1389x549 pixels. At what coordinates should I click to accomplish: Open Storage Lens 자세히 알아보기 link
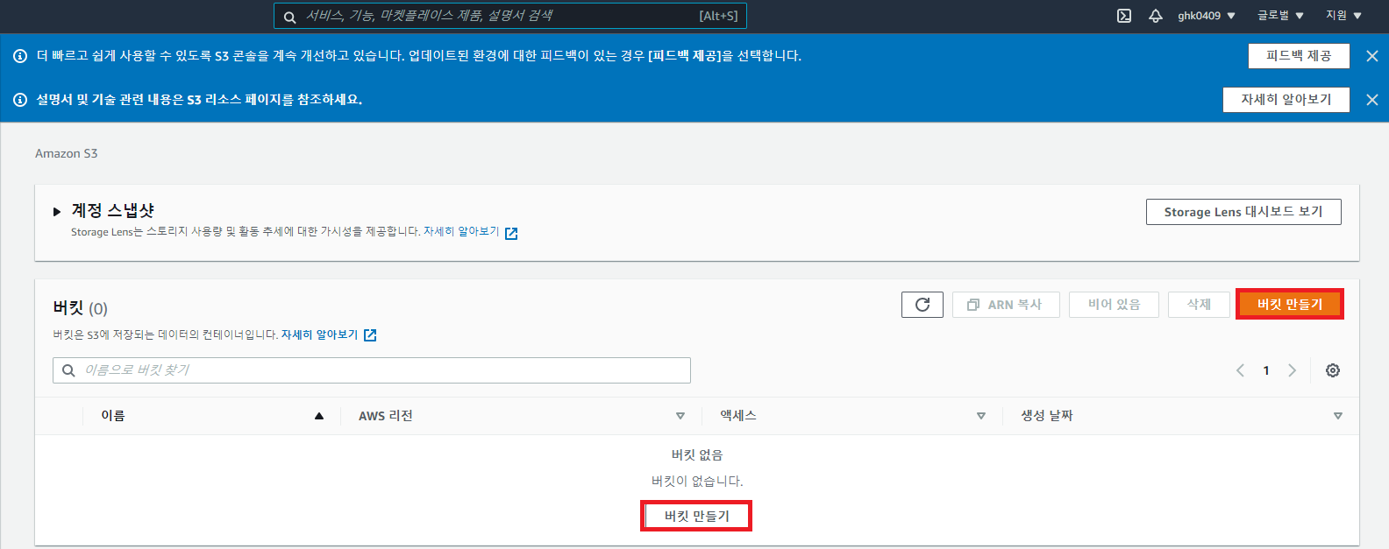click(461, 232)
